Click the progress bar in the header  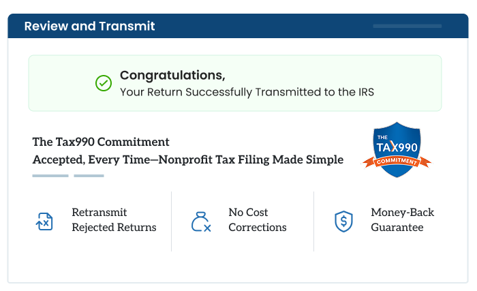[x=407, y=27]
